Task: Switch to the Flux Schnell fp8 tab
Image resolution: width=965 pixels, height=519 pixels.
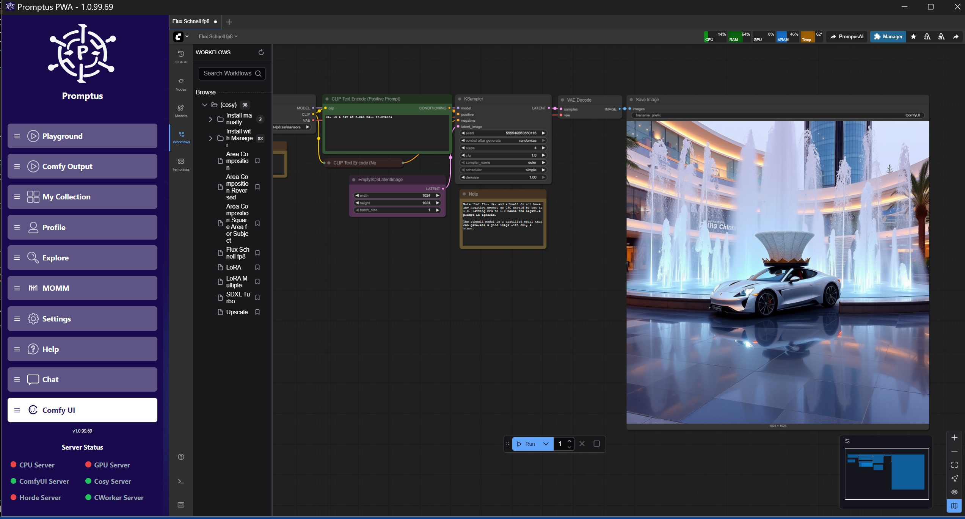Action: click(x=191, y=22)
